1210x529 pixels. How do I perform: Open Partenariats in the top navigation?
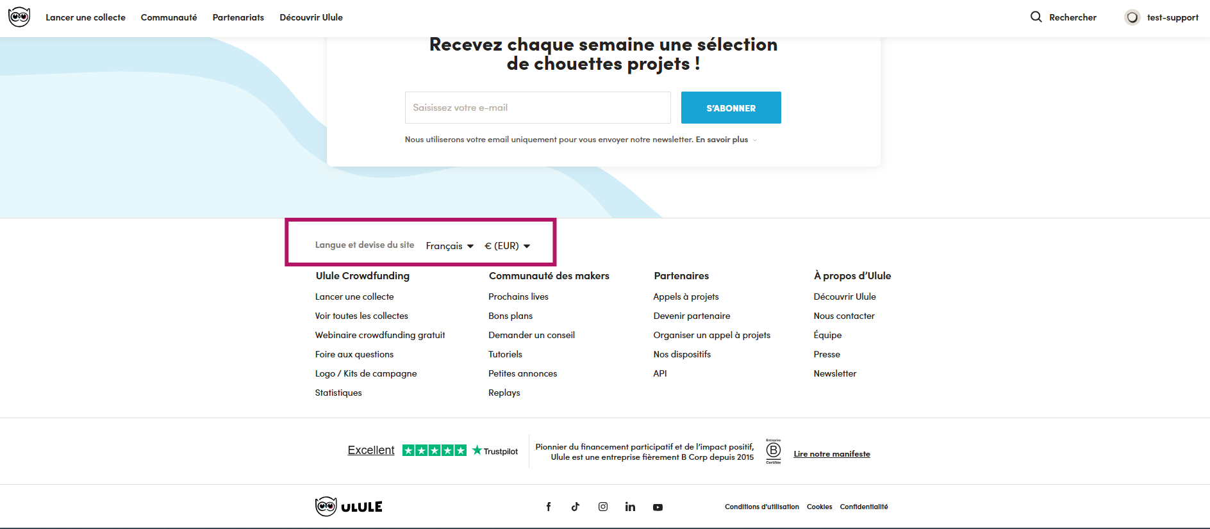click(x=238, y=17)
